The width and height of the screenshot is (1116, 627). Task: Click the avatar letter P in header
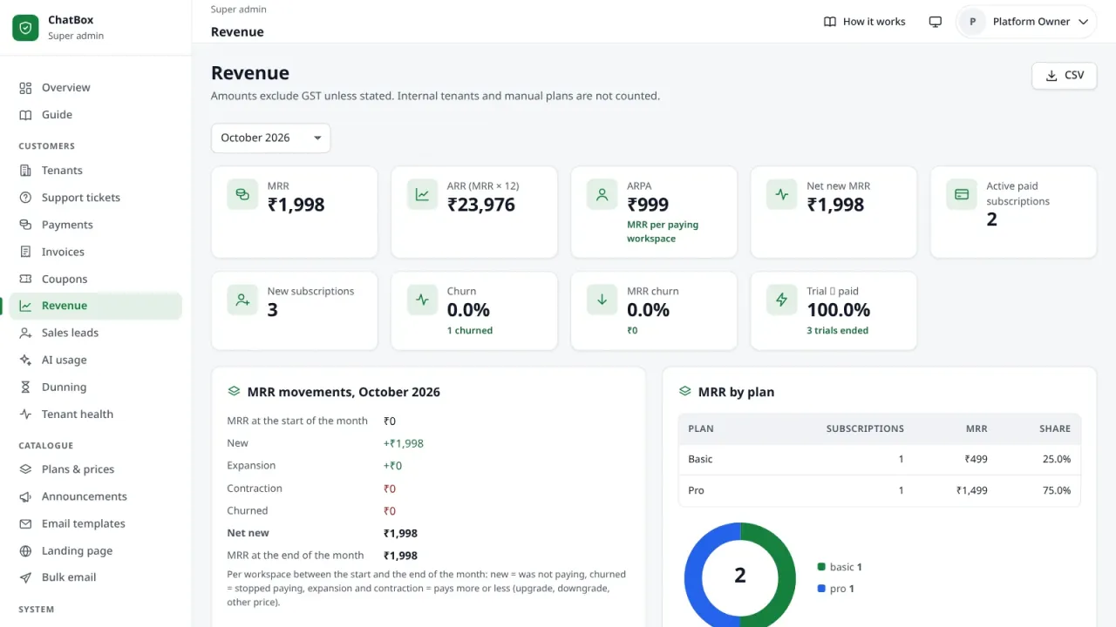point(972,22)
